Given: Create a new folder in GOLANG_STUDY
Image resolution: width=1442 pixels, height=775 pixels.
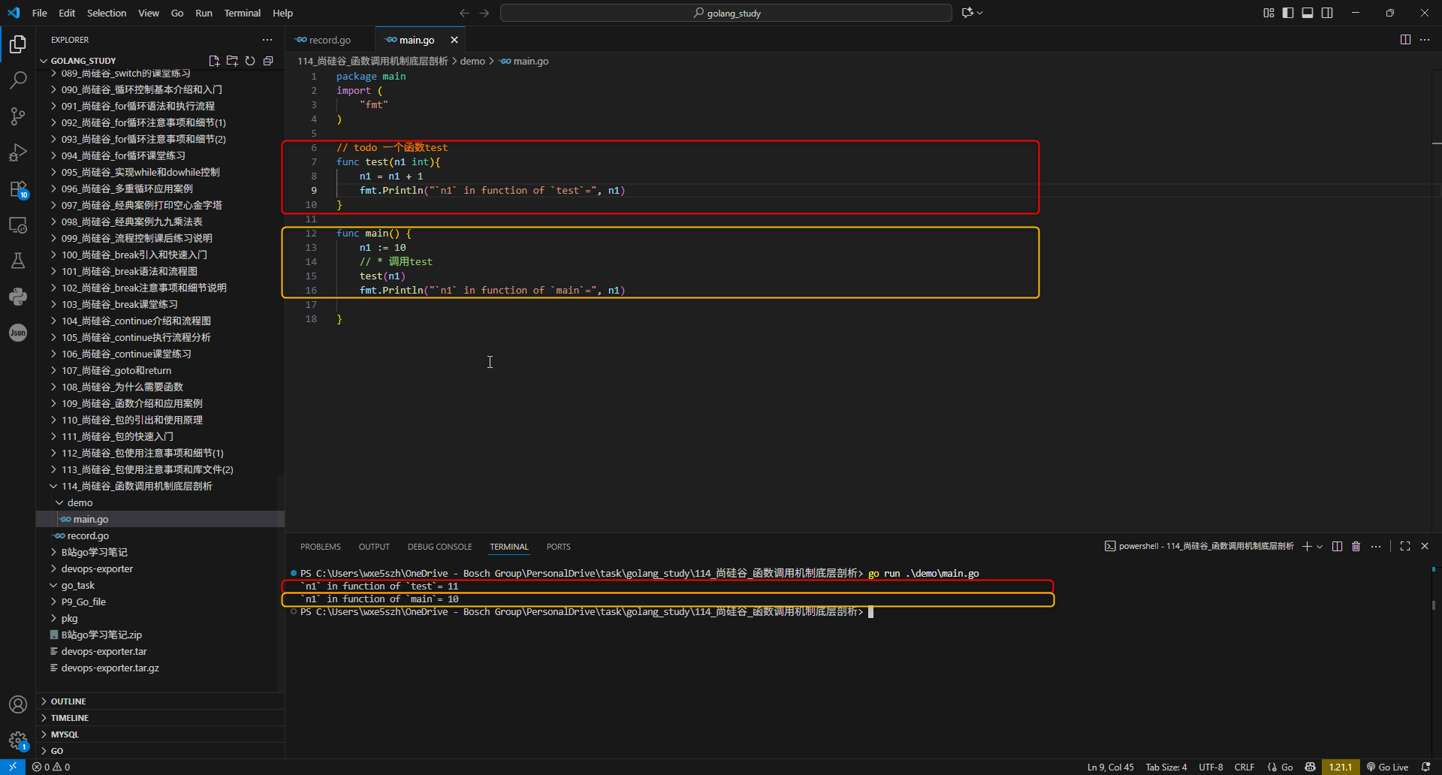Looking at the screenshot, I should pyautogui.click(x=232, y=61).
